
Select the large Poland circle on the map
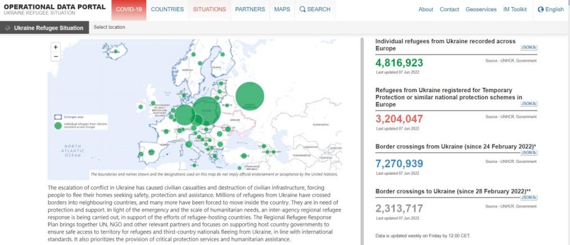pos(207,111)
